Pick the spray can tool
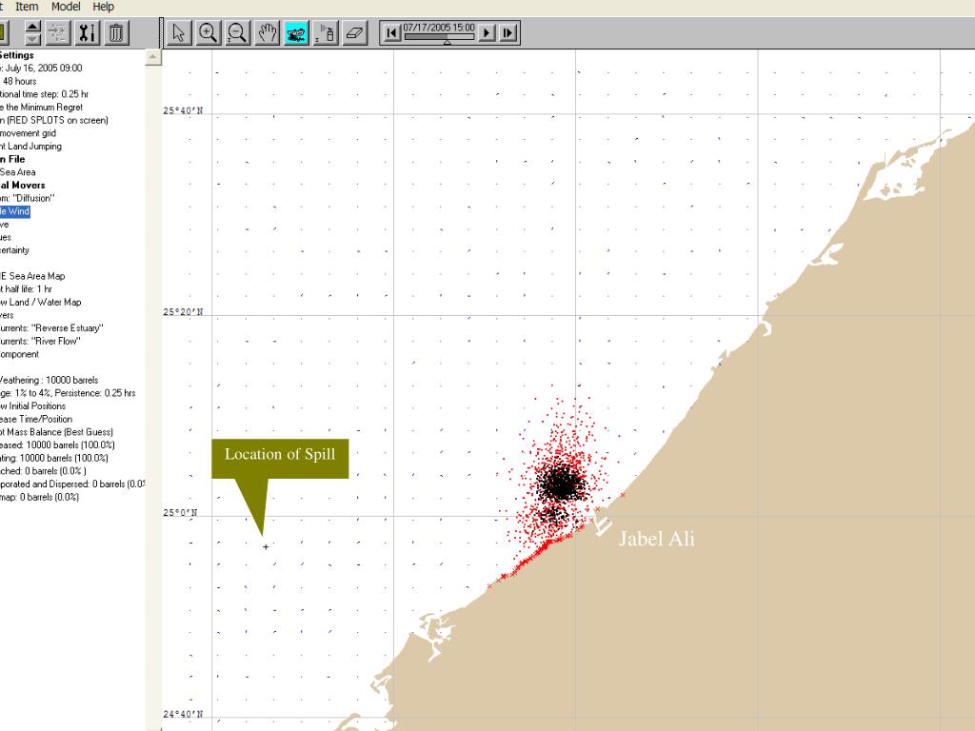Viewport: 975px width, 731px height. 325,33
